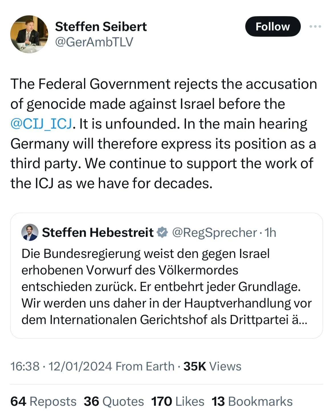Follow Steffen Seibert
The width and height of the screenshot is (333, 414).
(x=273, y=26)
